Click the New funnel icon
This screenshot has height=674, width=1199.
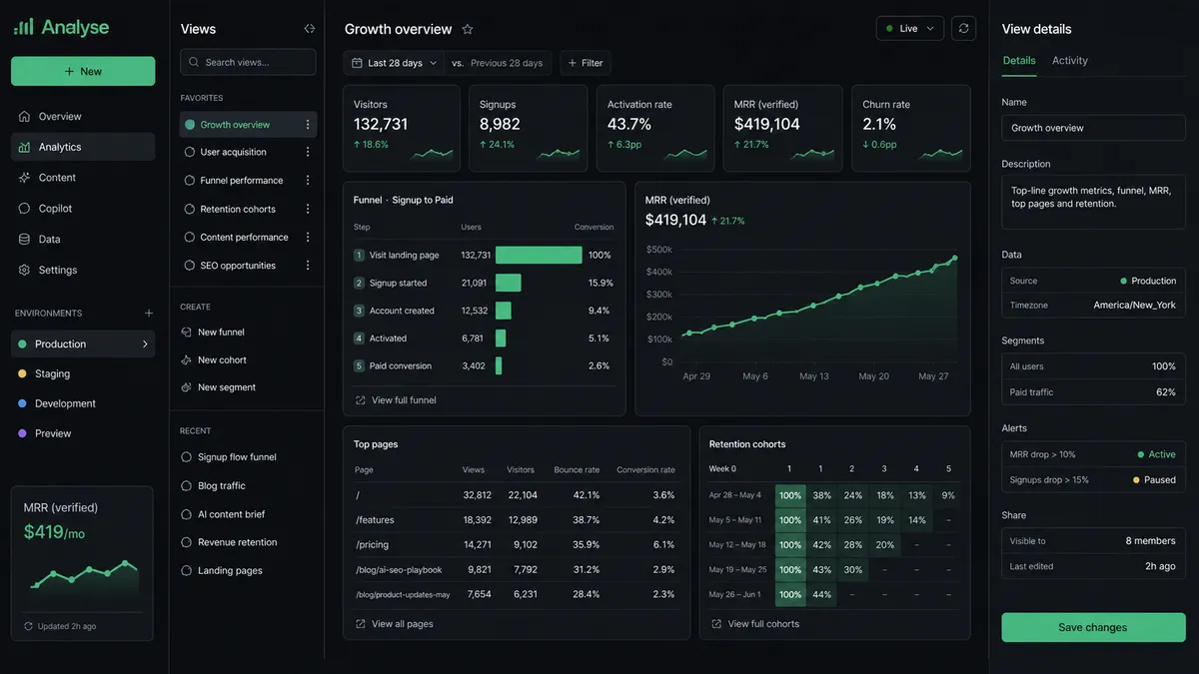[187, 332]
